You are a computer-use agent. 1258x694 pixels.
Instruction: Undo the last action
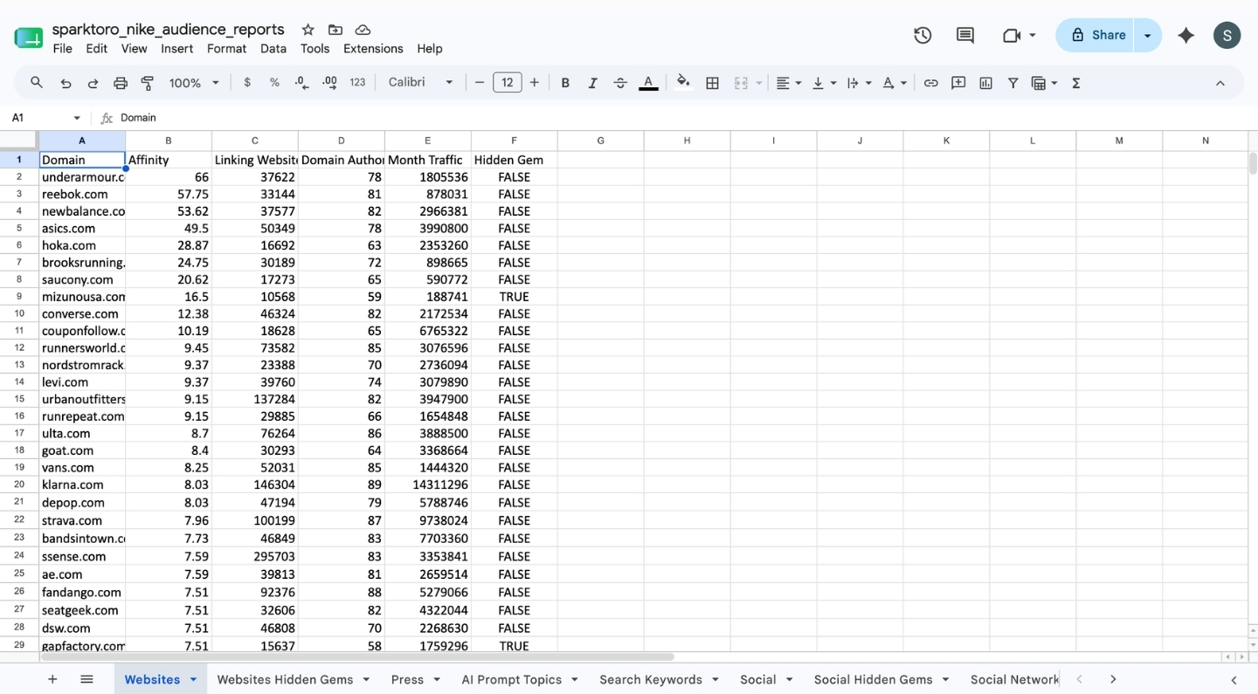[x=66, y=83]
